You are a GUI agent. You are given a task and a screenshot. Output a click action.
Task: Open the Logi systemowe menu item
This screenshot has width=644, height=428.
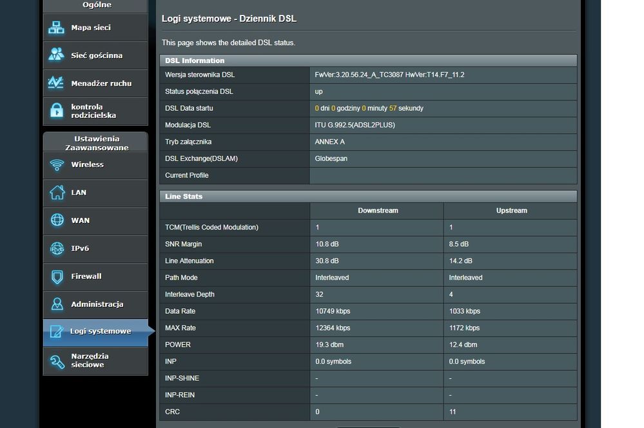[x=101, y=331]
